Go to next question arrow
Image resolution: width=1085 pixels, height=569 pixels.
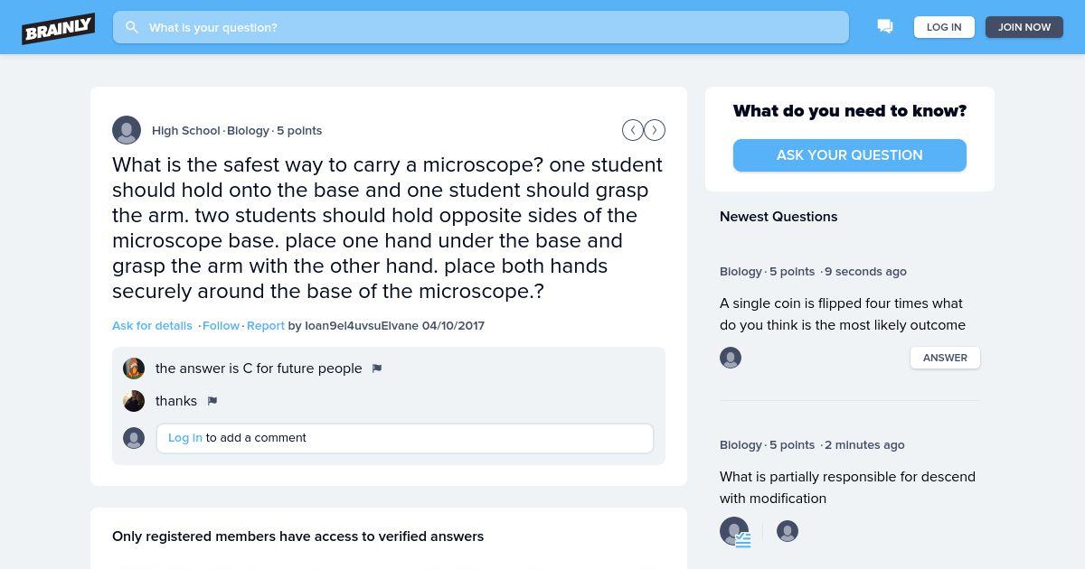[x=655, y=130]
